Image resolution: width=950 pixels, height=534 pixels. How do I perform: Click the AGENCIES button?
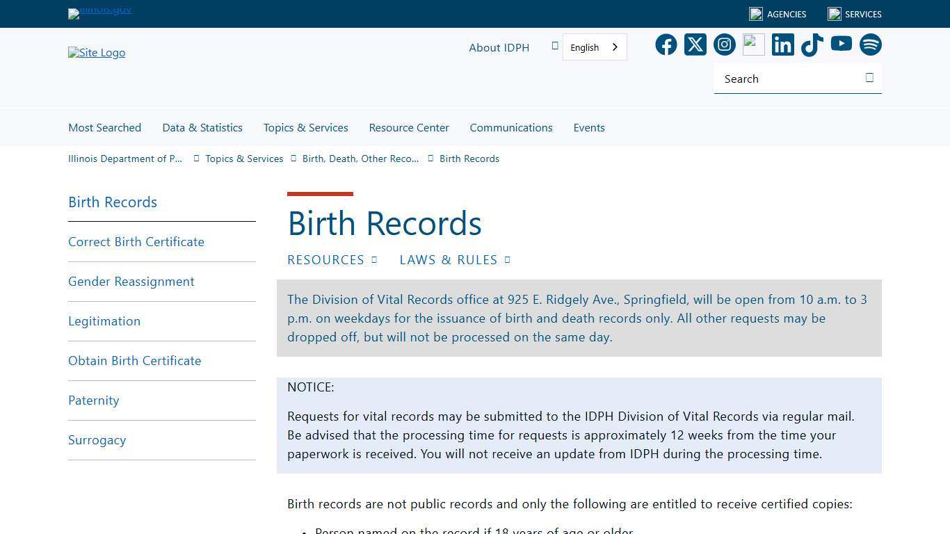778,14
